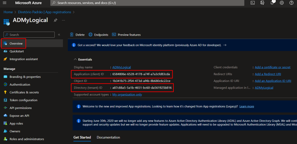The height and width of the screenshot is (144, 297).
Task: Click the Branding & properties icon
Action: point(5,77)
